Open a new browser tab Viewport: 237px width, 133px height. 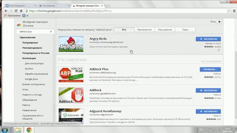click(x=108, y=6)
